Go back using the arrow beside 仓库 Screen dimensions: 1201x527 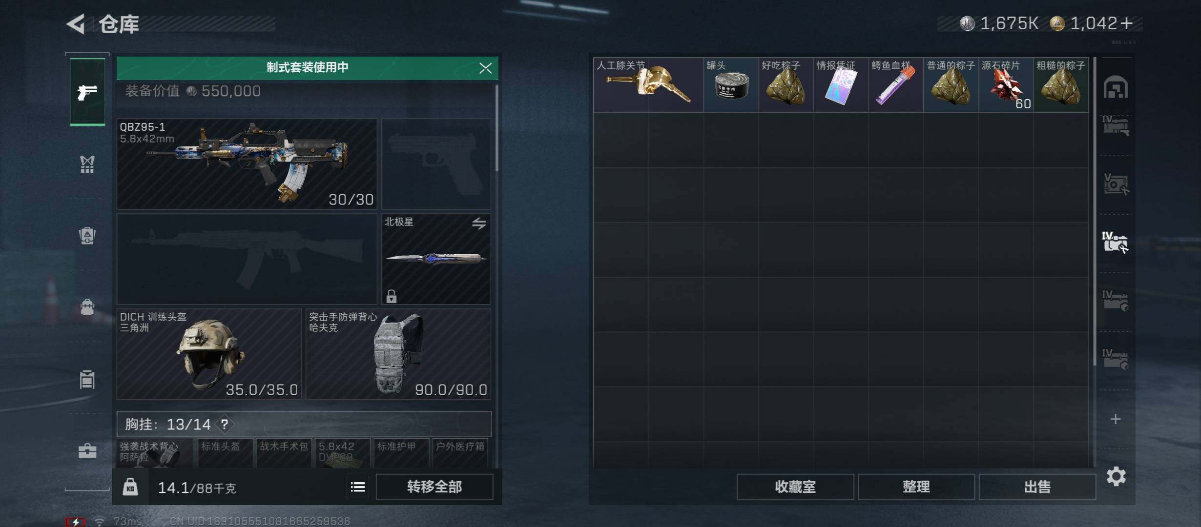[76, 24]
